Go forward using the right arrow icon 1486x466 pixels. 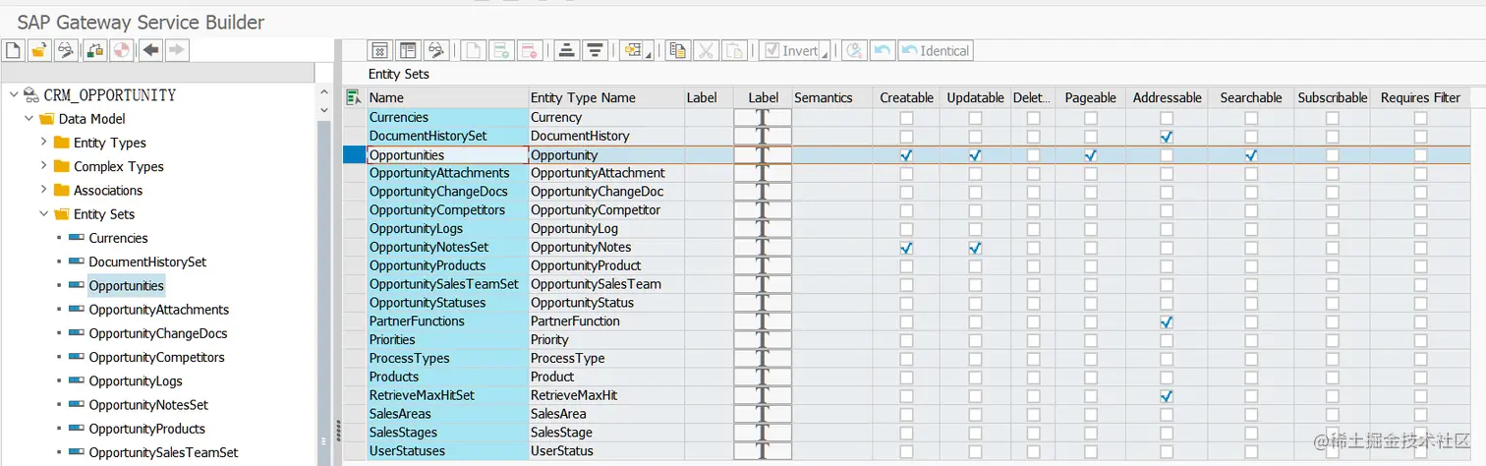(x=177, y=50)
